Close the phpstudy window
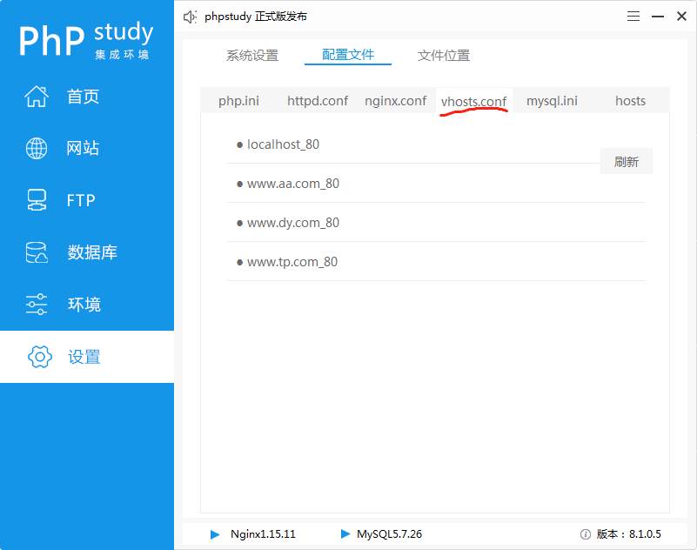 [681, 17]
